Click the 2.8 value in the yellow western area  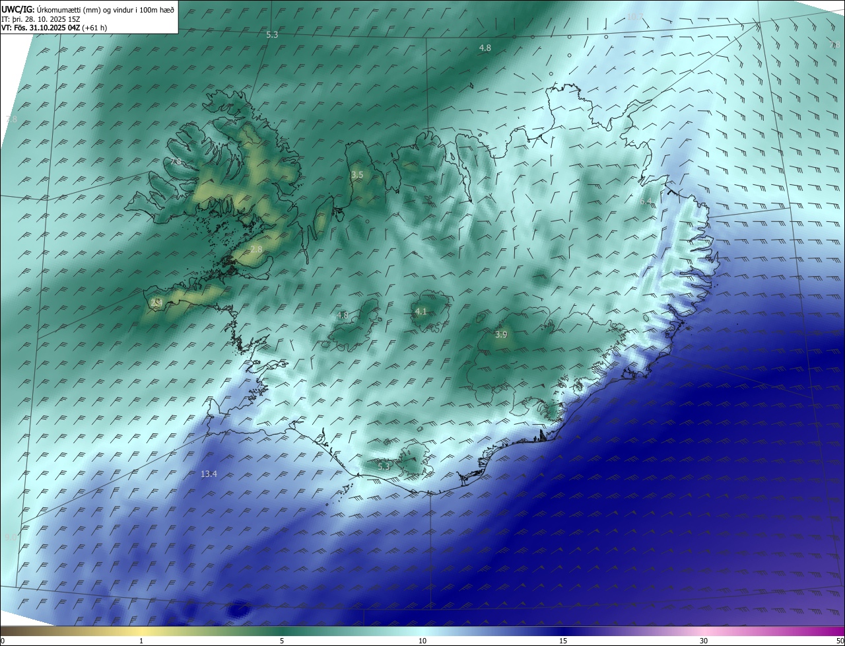click(x=257, y=249)
